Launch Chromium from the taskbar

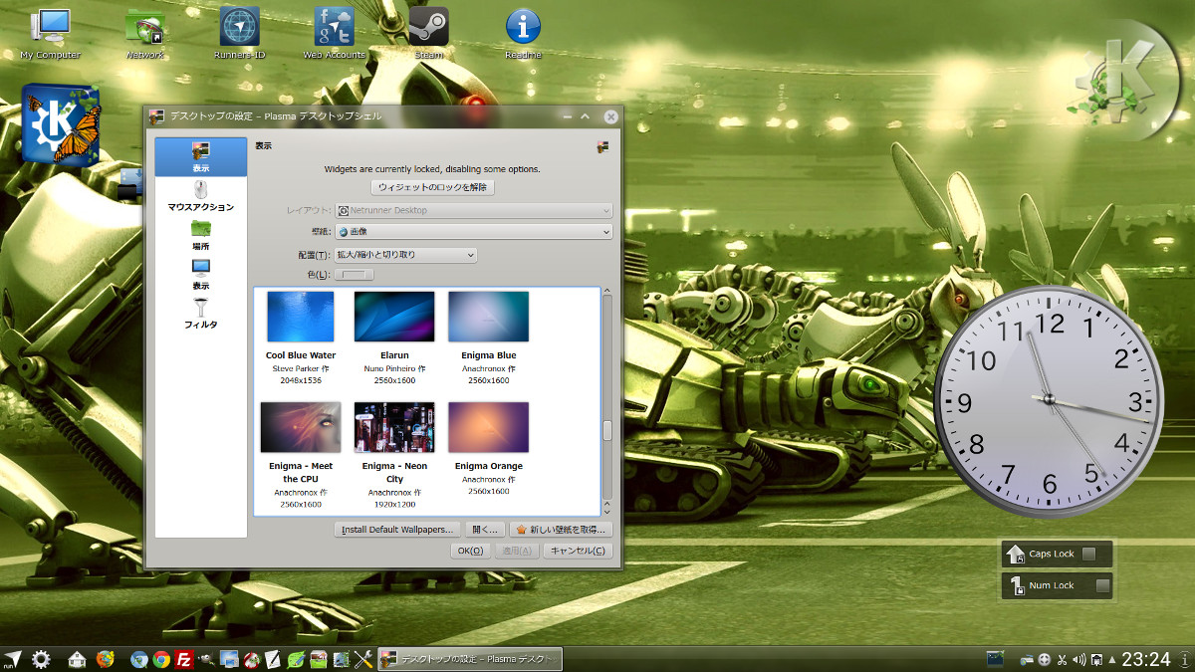pos(139,659)
